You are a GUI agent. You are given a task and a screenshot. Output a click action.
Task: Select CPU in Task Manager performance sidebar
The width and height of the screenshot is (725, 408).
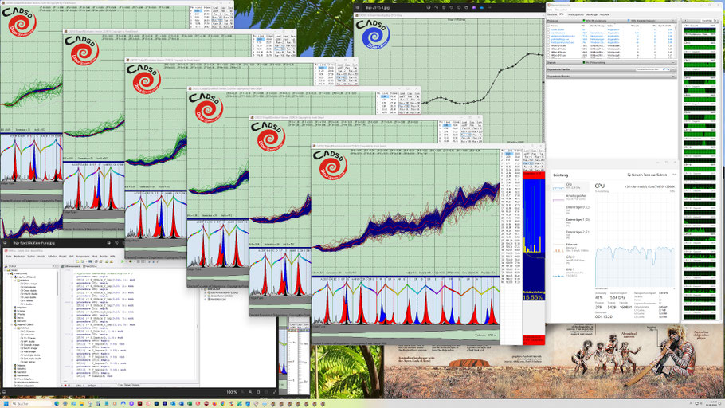tap(571, 186)
